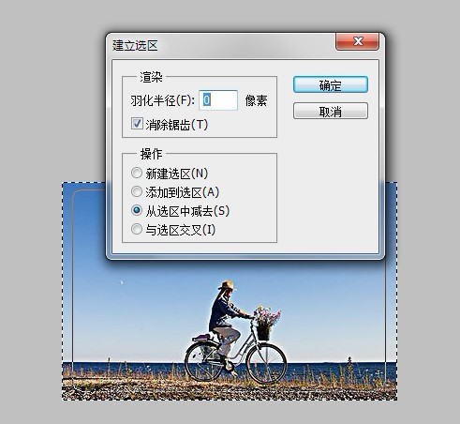
Task: Click the 羽化半径 input field
Action: pos(218,100)
